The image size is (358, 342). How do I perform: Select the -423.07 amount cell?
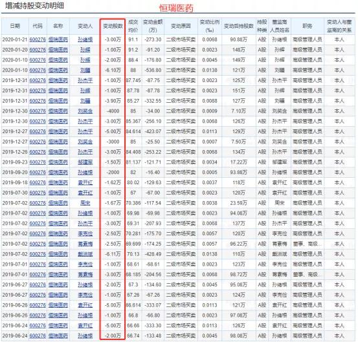click(x=153, y=131)
